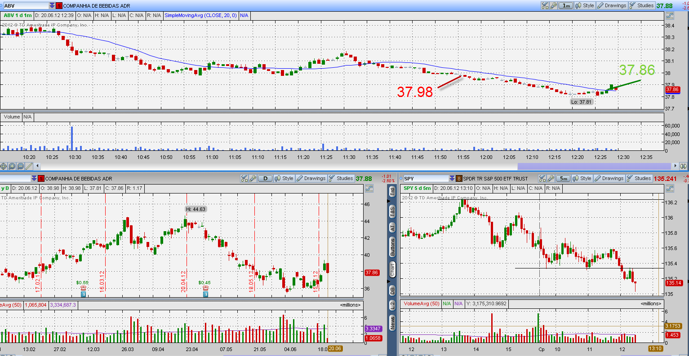689x356 pixels.
Task: Open Drawings menu on the SPY chart
Action: [x=609, y=178]
